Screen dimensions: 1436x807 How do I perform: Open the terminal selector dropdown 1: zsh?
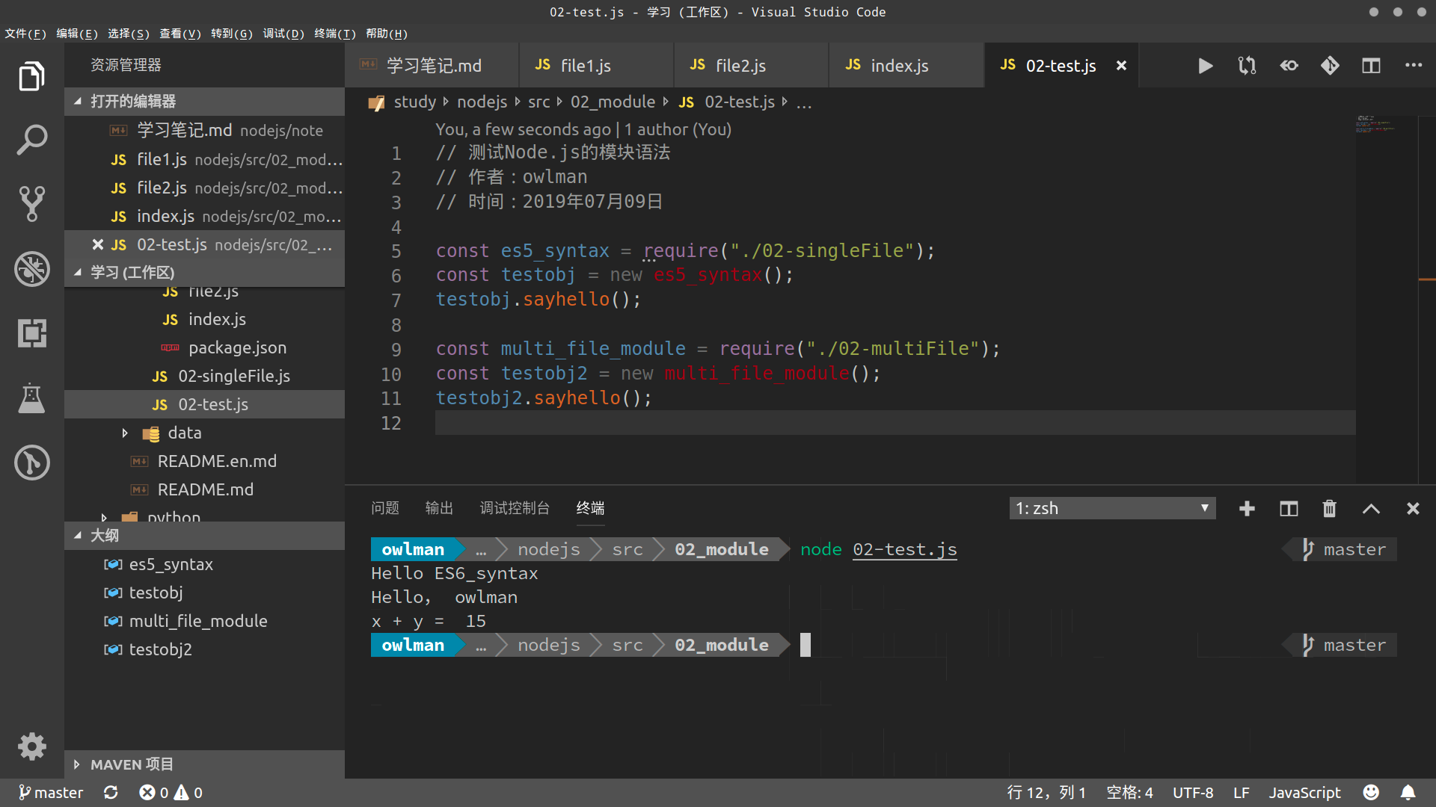[x=1112, y=509]
